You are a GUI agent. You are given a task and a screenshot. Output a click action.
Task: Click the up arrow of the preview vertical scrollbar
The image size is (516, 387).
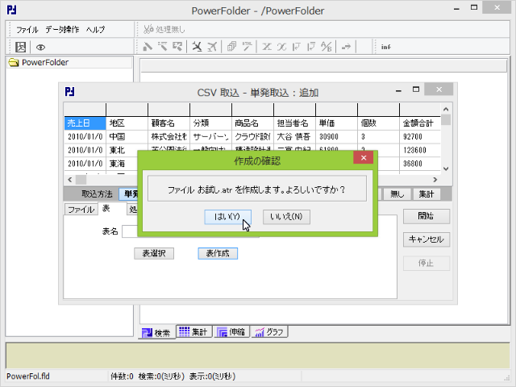[x=446, y=110]
